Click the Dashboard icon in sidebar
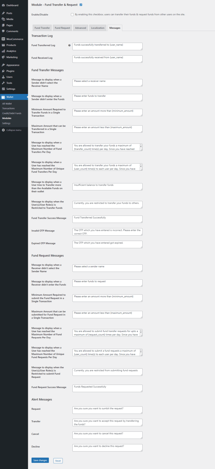 pos(3,5)
